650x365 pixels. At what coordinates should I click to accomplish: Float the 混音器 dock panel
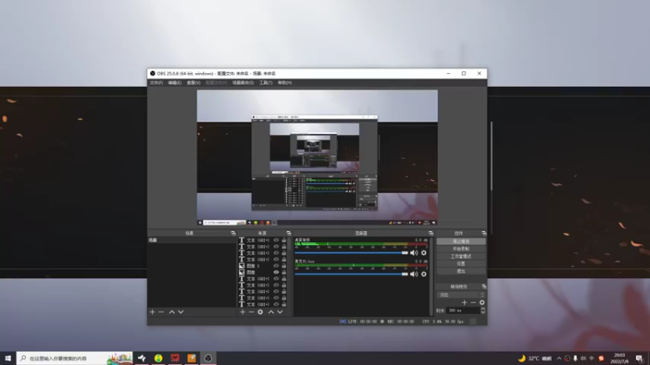(x=431, y=234)
